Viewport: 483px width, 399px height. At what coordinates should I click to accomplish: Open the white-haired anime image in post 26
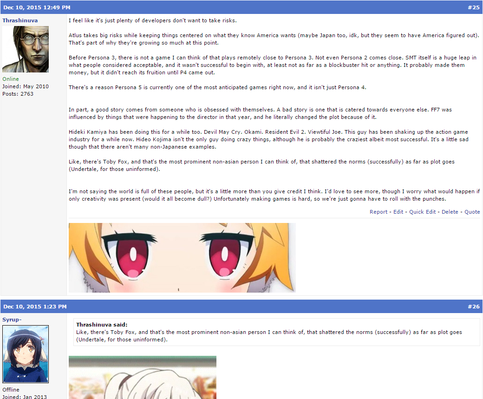[x=142, y=378]
